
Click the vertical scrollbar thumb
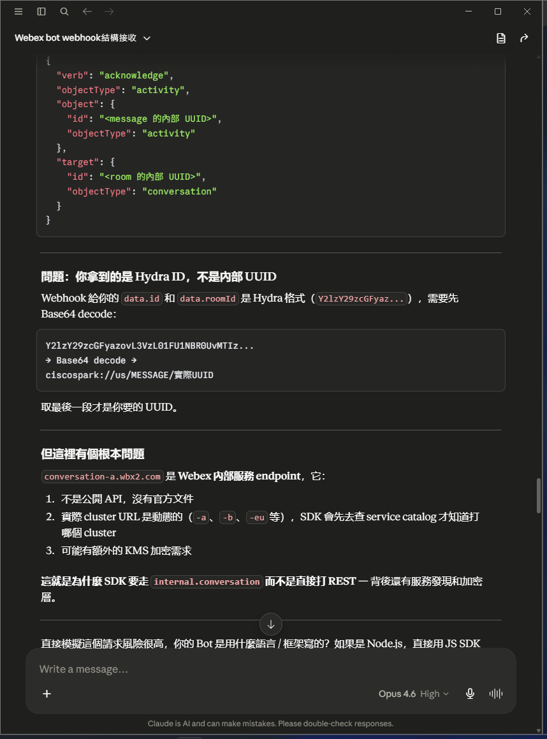(x=539, y=496)
